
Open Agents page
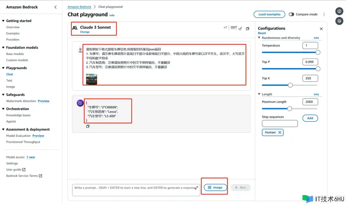pos(11,121)
